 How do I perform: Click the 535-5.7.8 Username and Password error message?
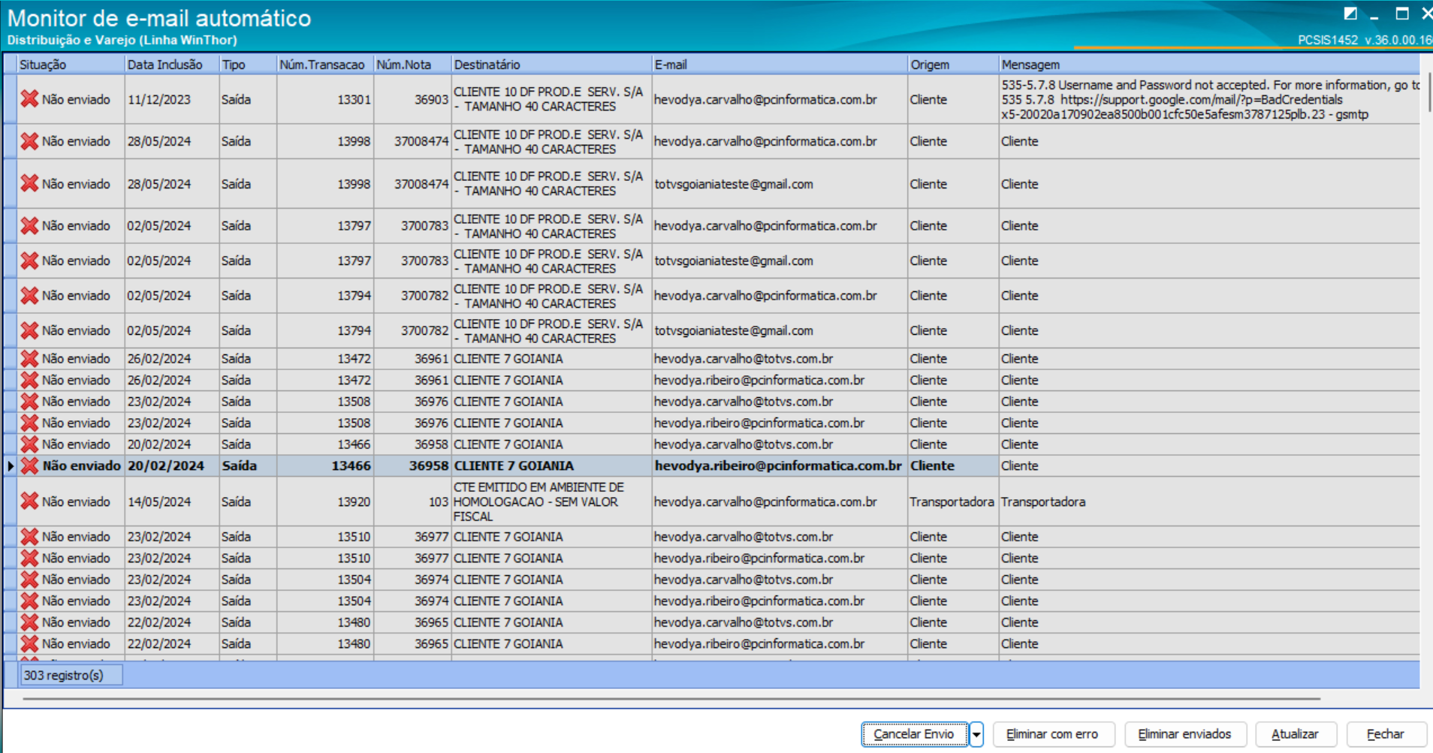(x=1209, y=99)
